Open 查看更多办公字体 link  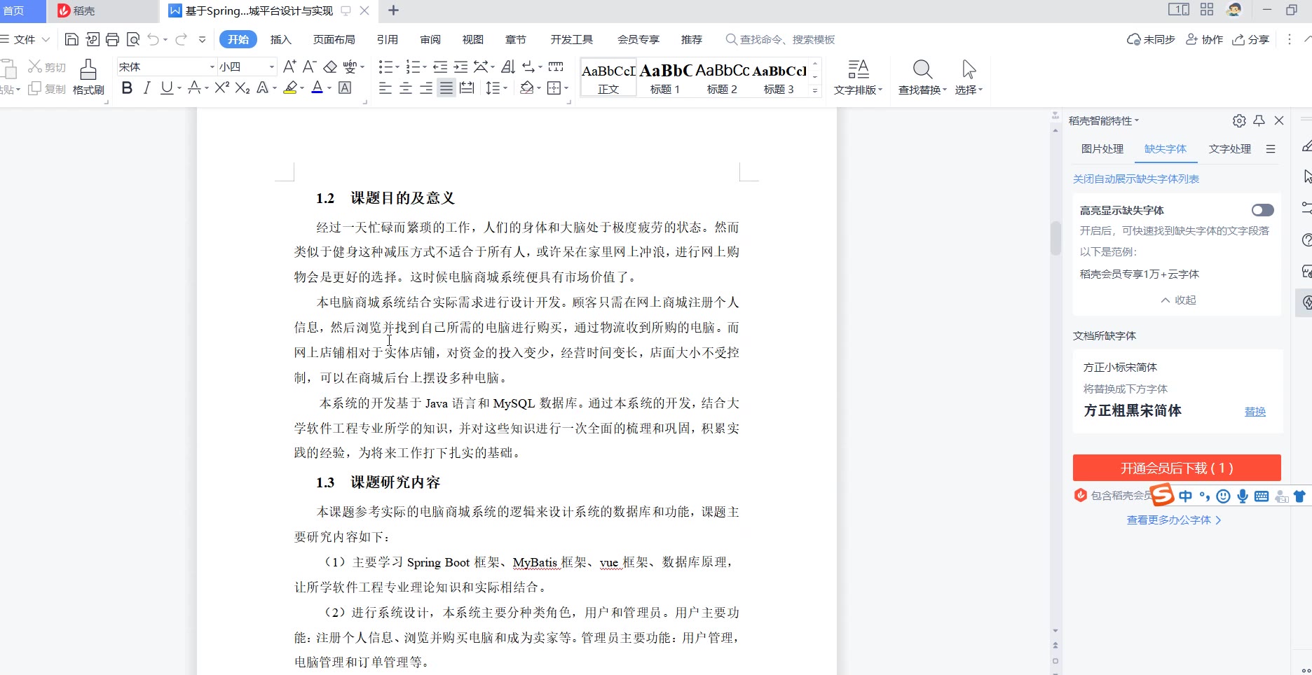tap(1174, 520)
